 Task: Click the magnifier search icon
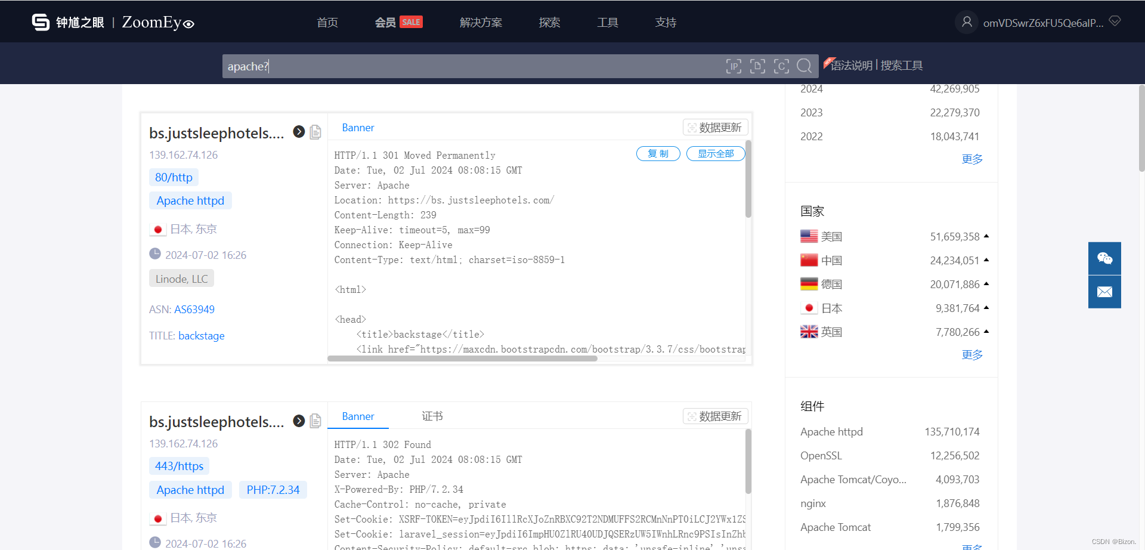pos(804,66)
